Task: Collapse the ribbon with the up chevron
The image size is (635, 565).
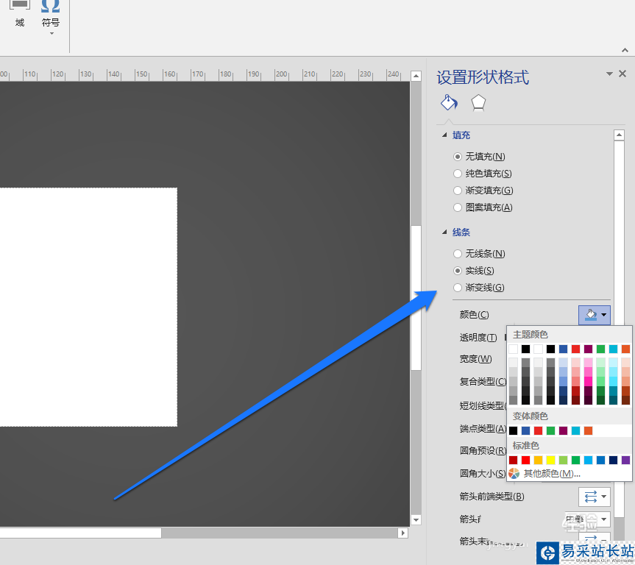Action: (625, 50)
